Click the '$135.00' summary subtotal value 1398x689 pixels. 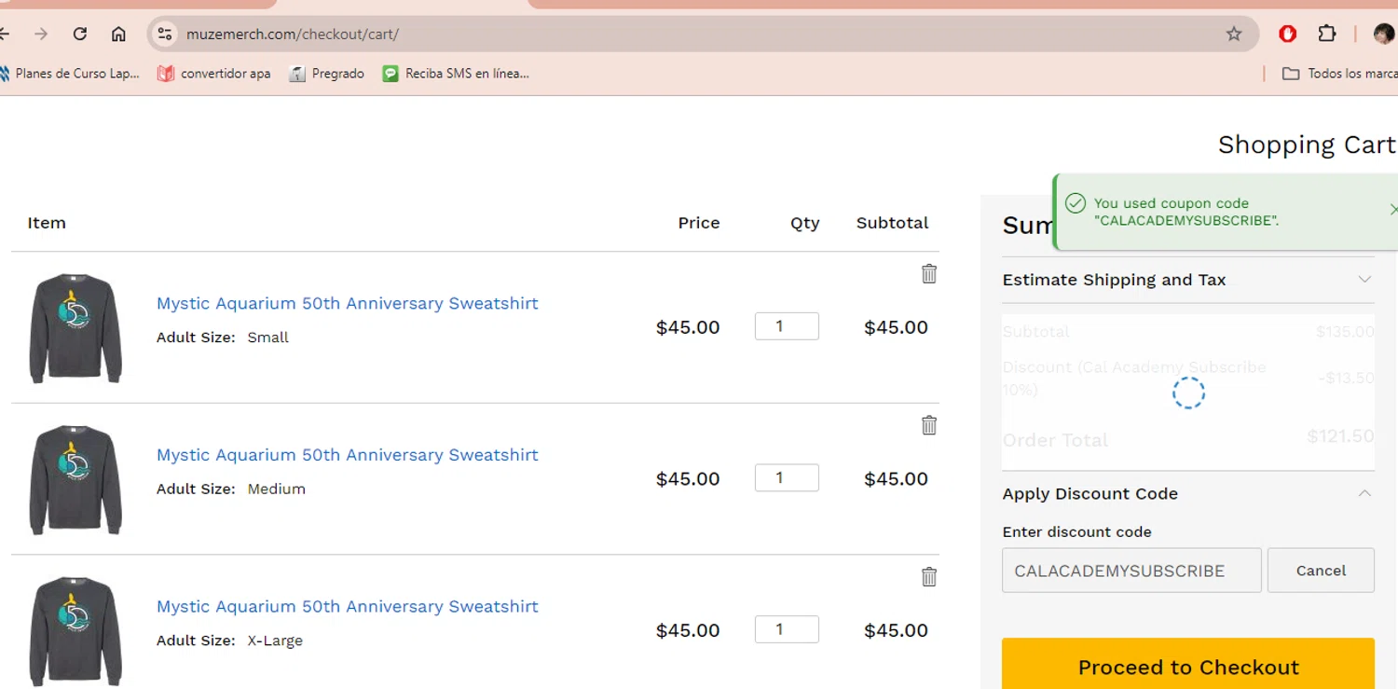click(x=1345, y=332)
